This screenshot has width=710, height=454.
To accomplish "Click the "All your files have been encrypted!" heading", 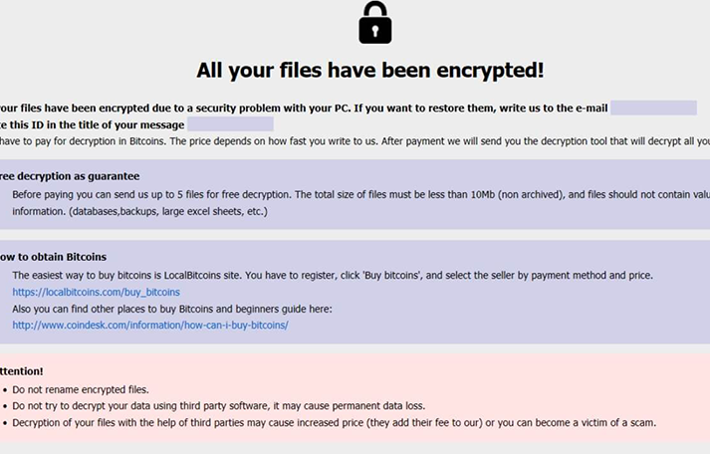I will [x=369, y=70].
